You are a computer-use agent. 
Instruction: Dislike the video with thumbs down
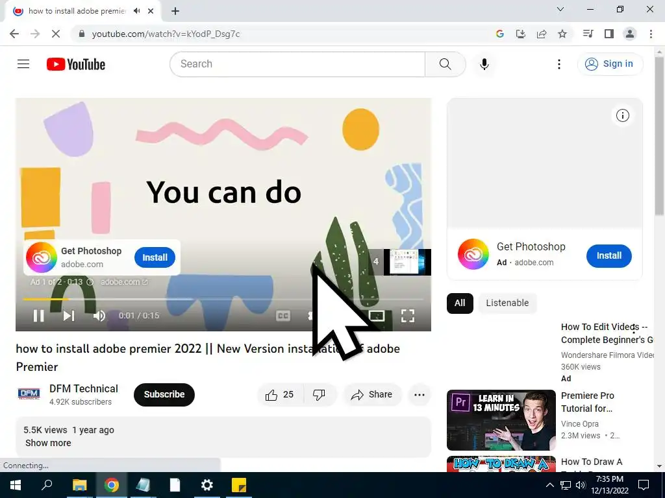pyautogui.click(x=320, y=395)
